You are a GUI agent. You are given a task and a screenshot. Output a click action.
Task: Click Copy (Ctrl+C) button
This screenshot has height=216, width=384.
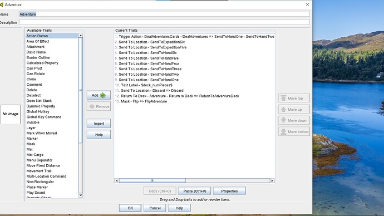[x=160, y=191]
